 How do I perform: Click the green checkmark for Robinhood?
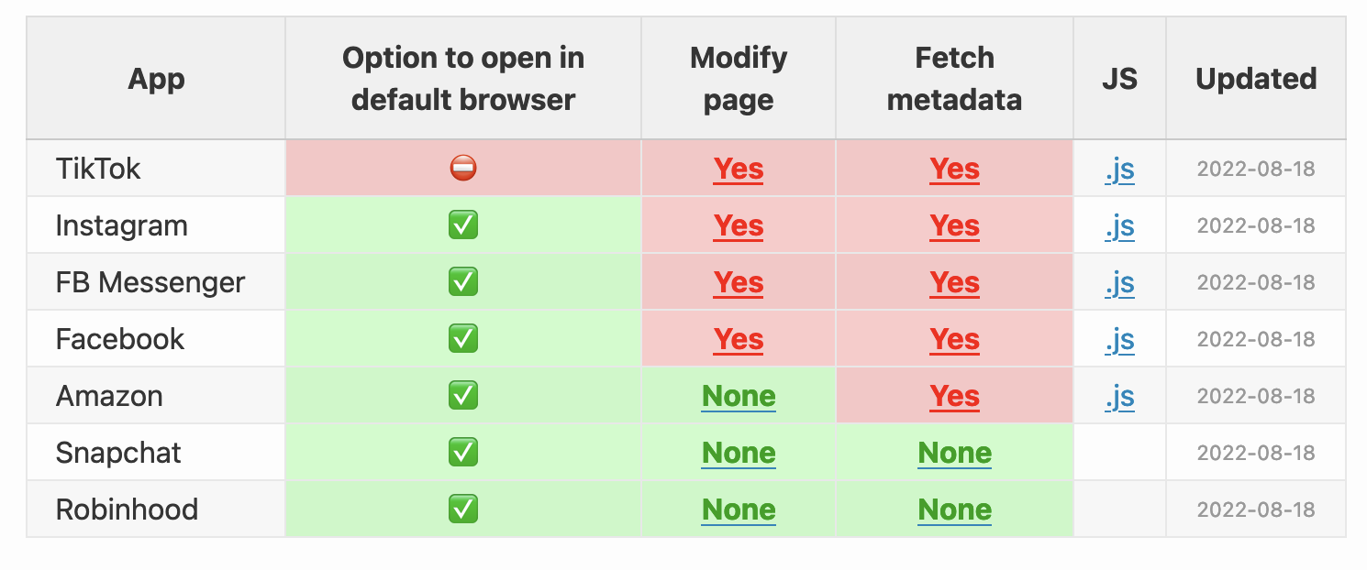462,510
